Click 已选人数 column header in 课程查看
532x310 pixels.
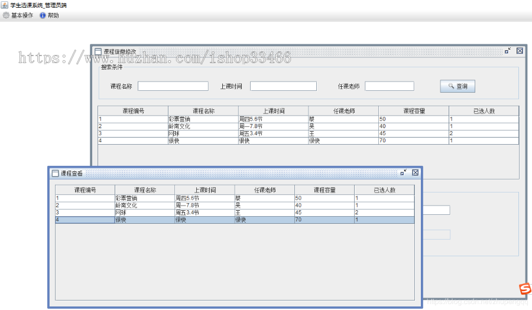click(x=384, y=190)
